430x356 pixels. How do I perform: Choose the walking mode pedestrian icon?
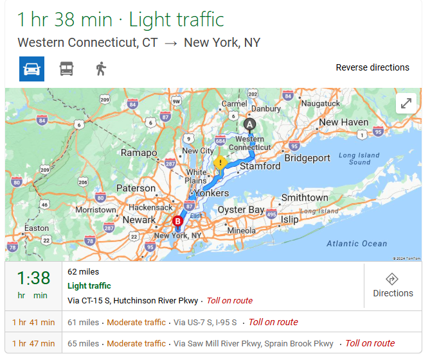(101, 69)
